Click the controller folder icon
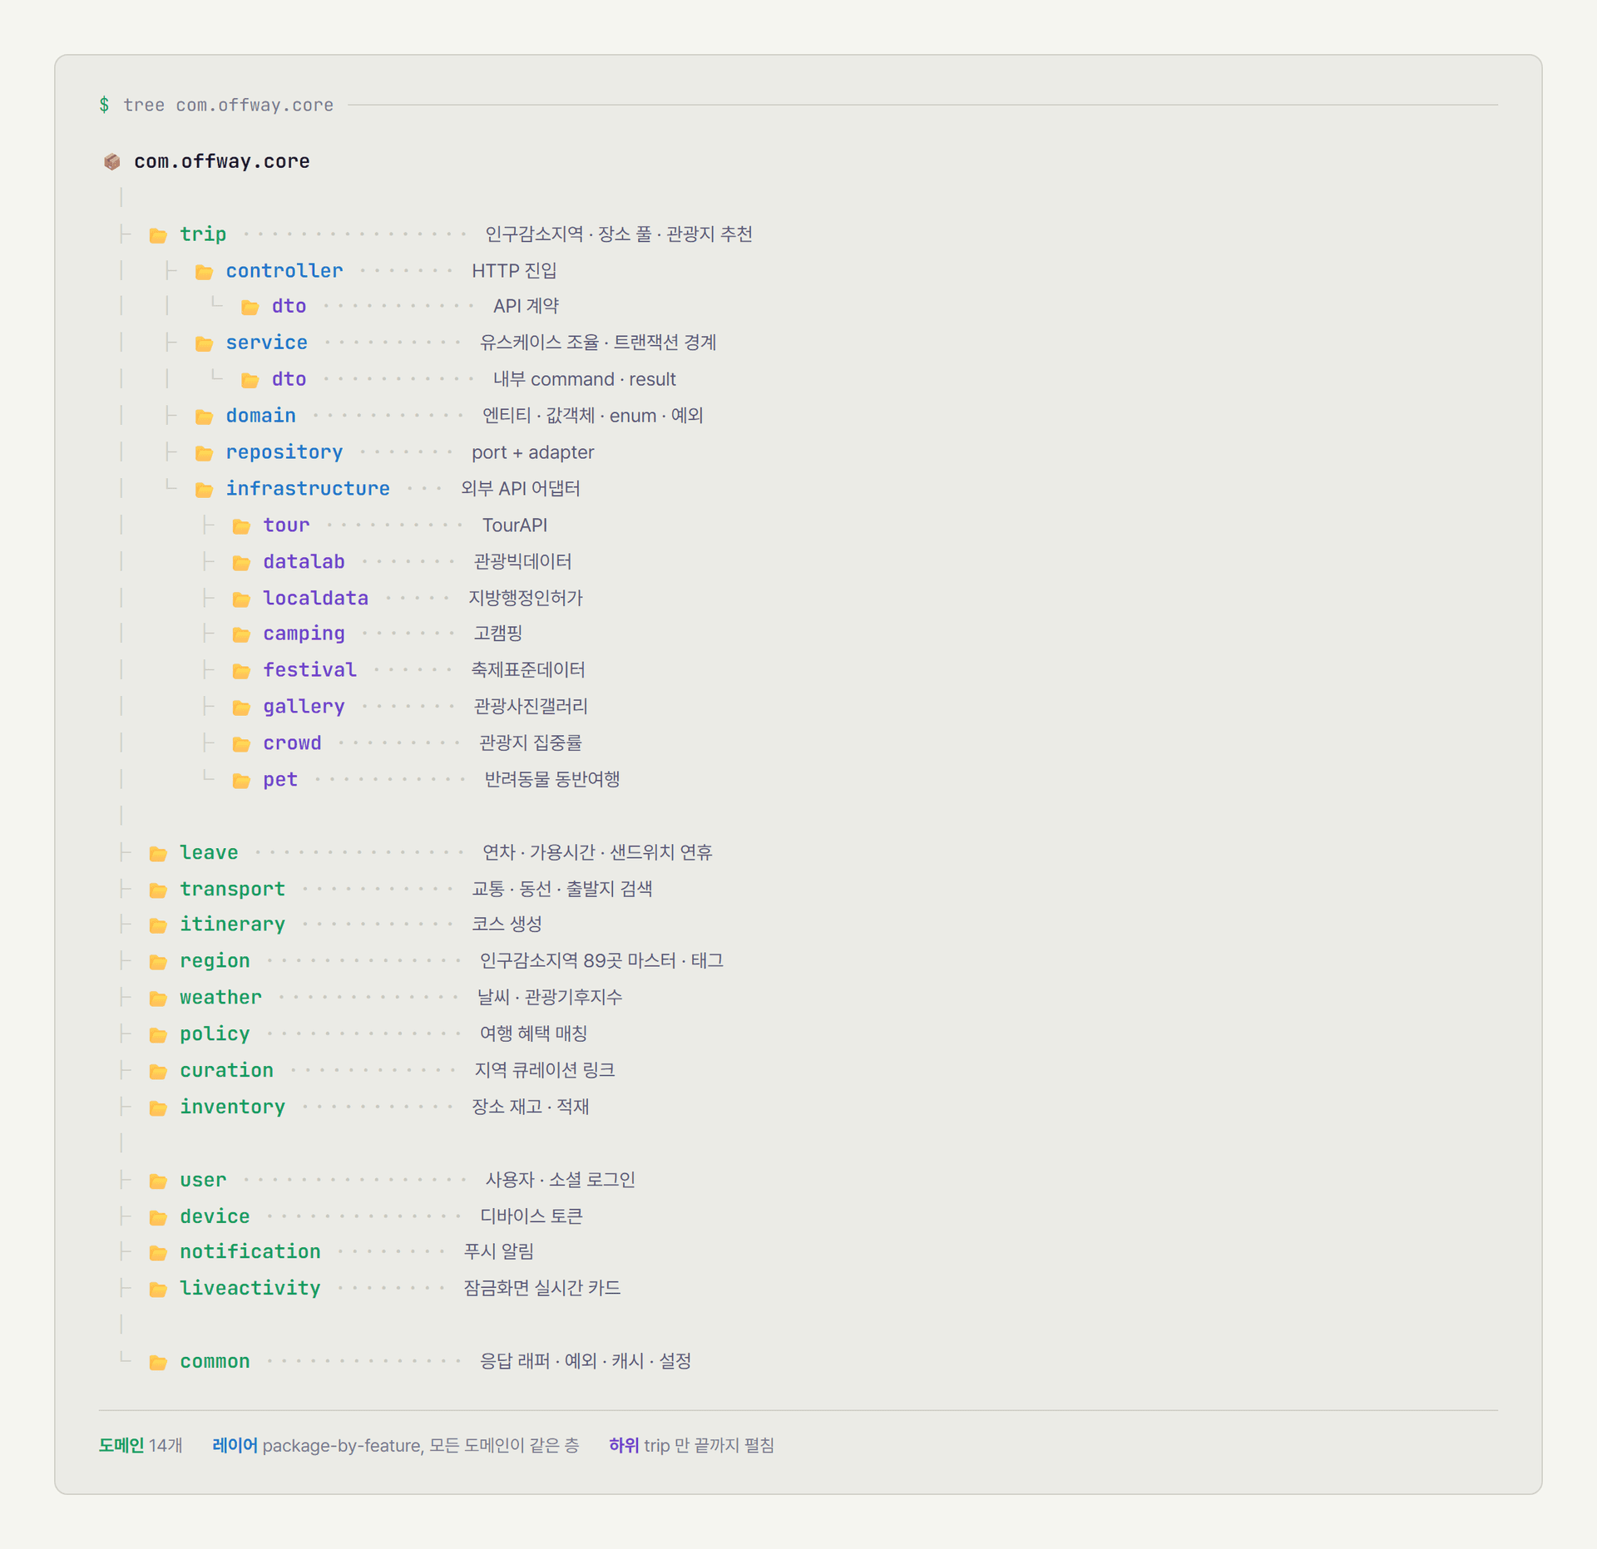Viewport: 1597px width, 1549px height. click(204, 272)
